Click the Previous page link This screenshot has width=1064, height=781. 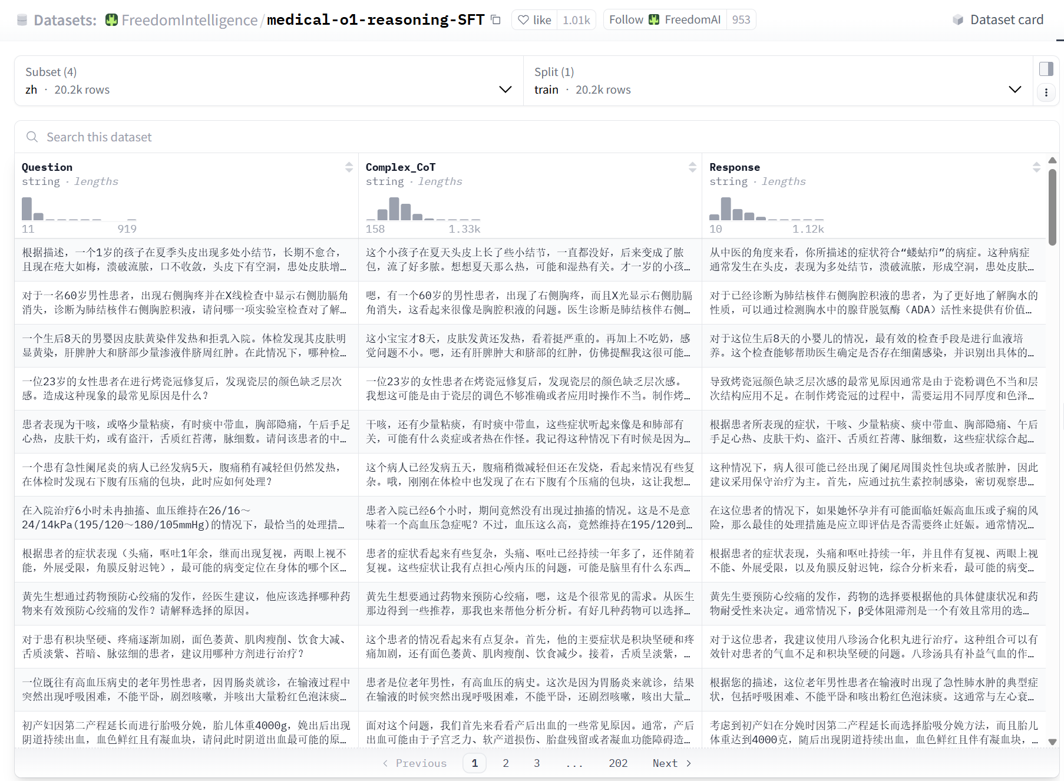(x=414, y=763)
